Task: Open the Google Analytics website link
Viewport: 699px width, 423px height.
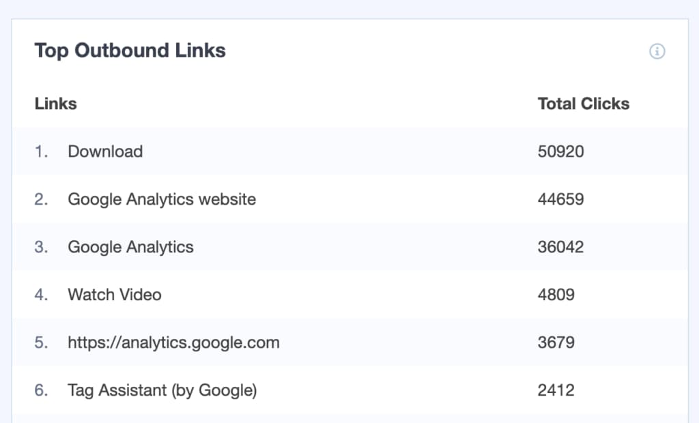Action: tap(161, 199)
